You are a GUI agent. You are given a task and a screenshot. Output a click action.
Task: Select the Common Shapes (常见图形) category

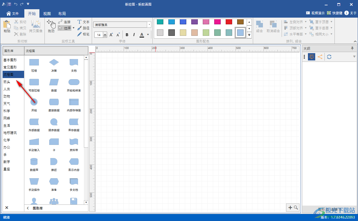13,67
